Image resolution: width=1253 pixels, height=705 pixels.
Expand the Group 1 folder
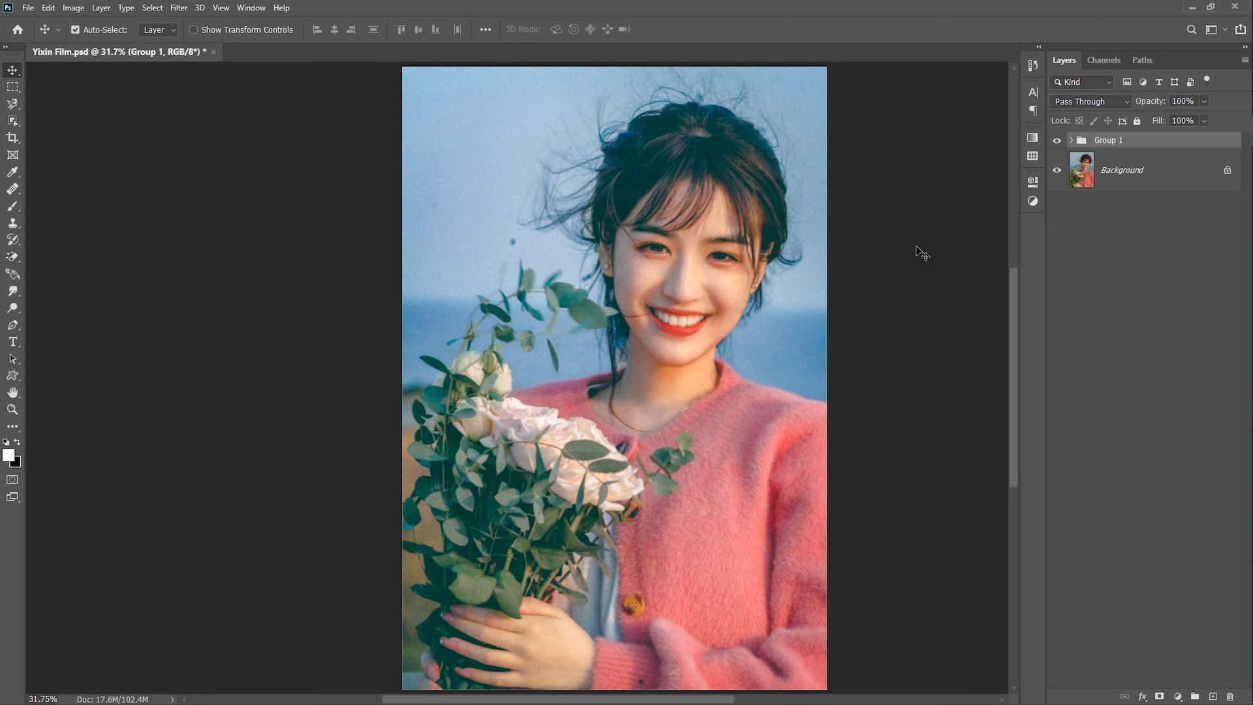pos(1071,140)
